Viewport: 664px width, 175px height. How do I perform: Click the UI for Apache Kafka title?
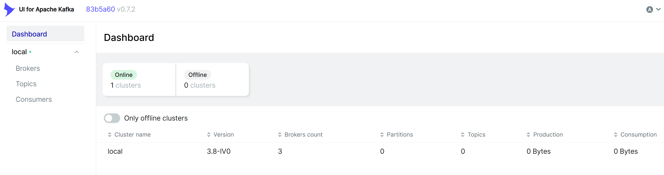(46, 9)
